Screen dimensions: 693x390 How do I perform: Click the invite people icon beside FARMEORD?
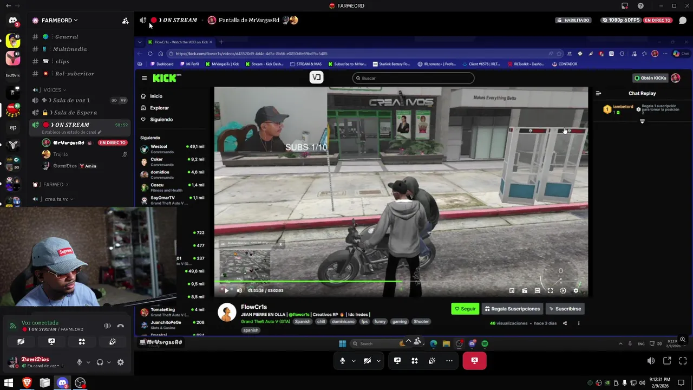[125, 21]
